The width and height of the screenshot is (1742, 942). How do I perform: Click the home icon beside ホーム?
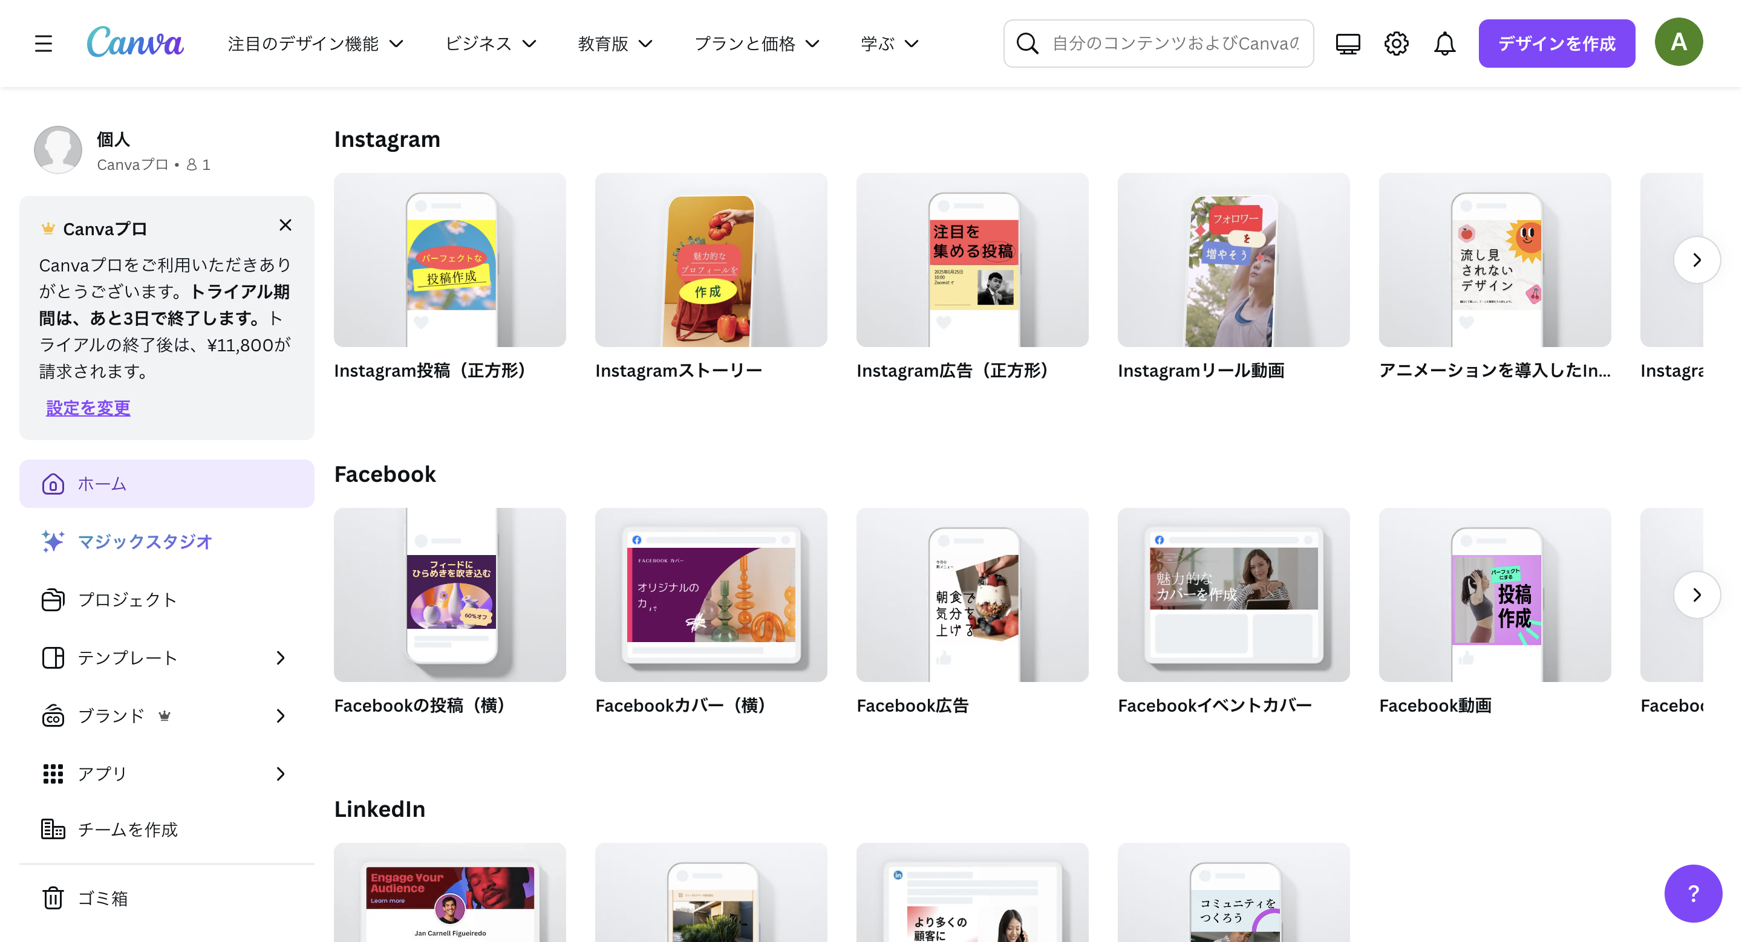[x=53, y=484]
